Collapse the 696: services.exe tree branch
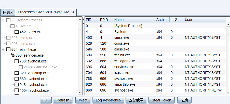Image resolution: width=230 pixels, height=104 pixels. [x=7, y=55]
